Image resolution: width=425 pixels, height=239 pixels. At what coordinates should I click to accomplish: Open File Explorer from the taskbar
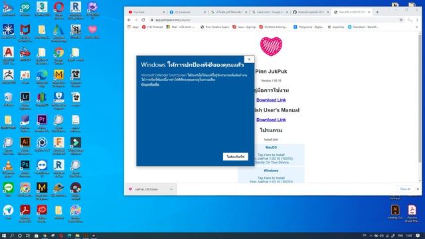pyautogui.click(x=77, y=236)
